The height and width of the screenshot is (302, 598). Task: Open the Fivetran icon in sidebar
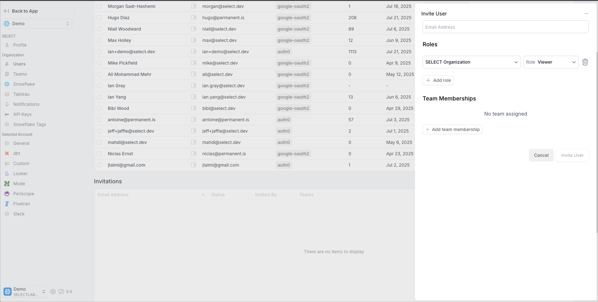point(7,204)
